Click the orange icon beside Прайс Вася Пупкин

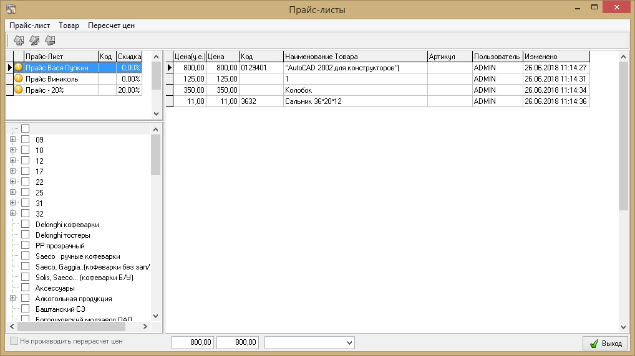[18, 67]
